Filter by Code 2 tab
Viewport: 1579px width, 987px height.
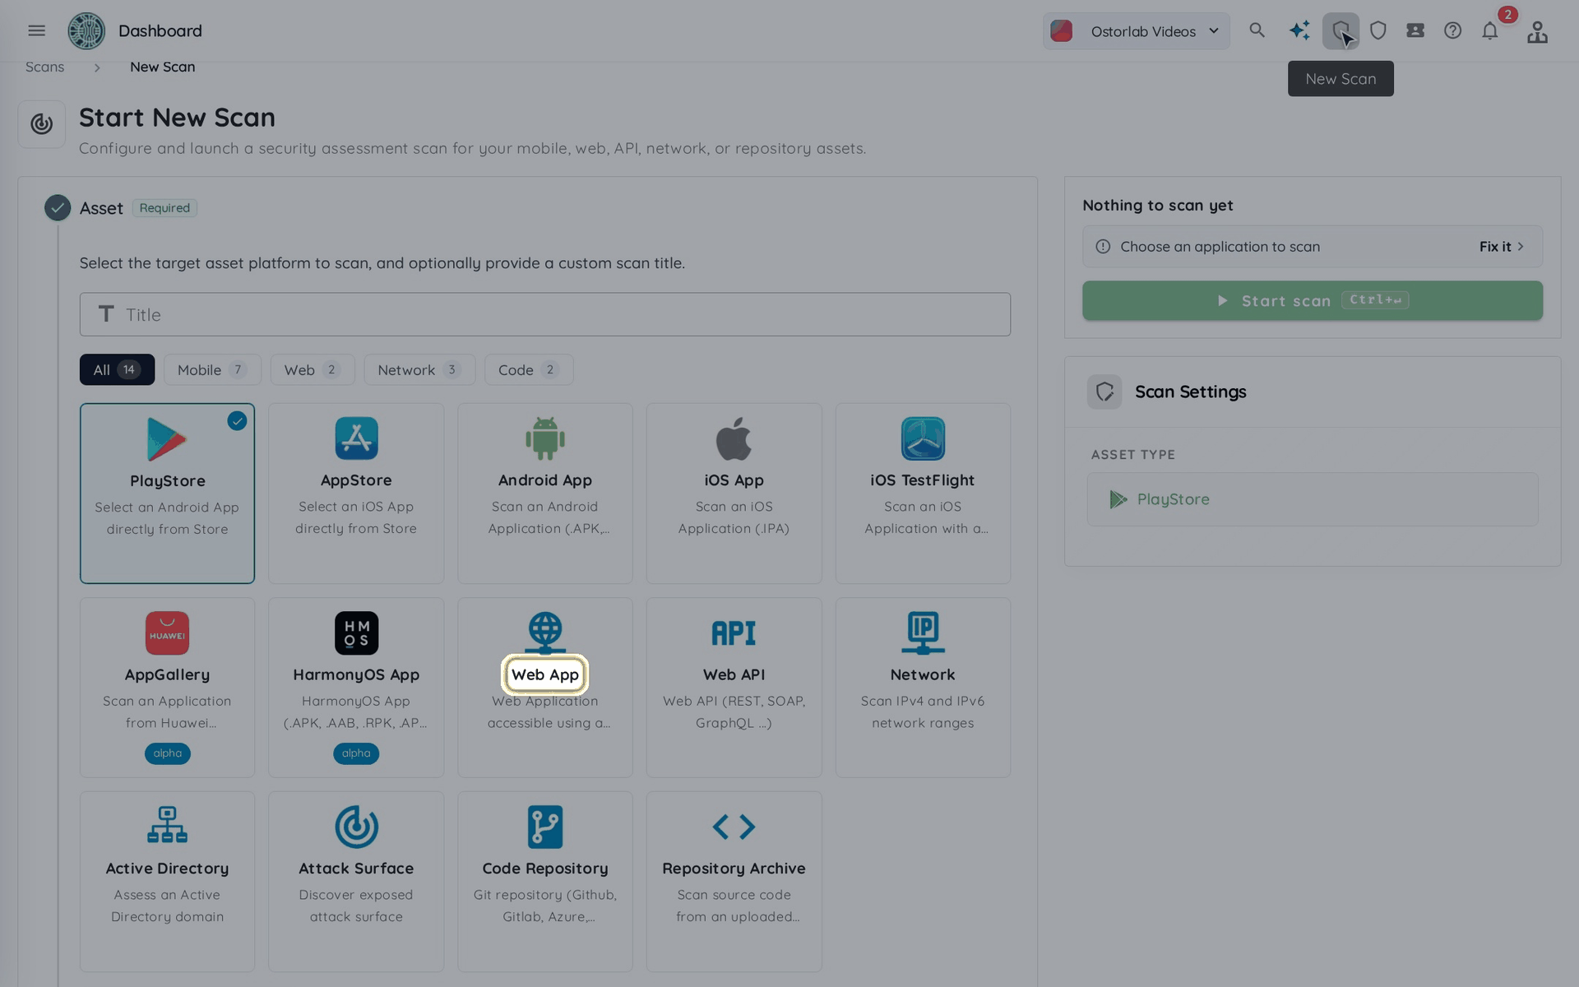[x=529, y=369]
